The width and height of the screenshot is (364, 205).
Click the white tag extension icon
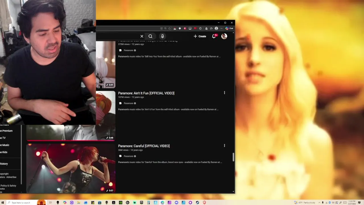click(x=180, y=28)
